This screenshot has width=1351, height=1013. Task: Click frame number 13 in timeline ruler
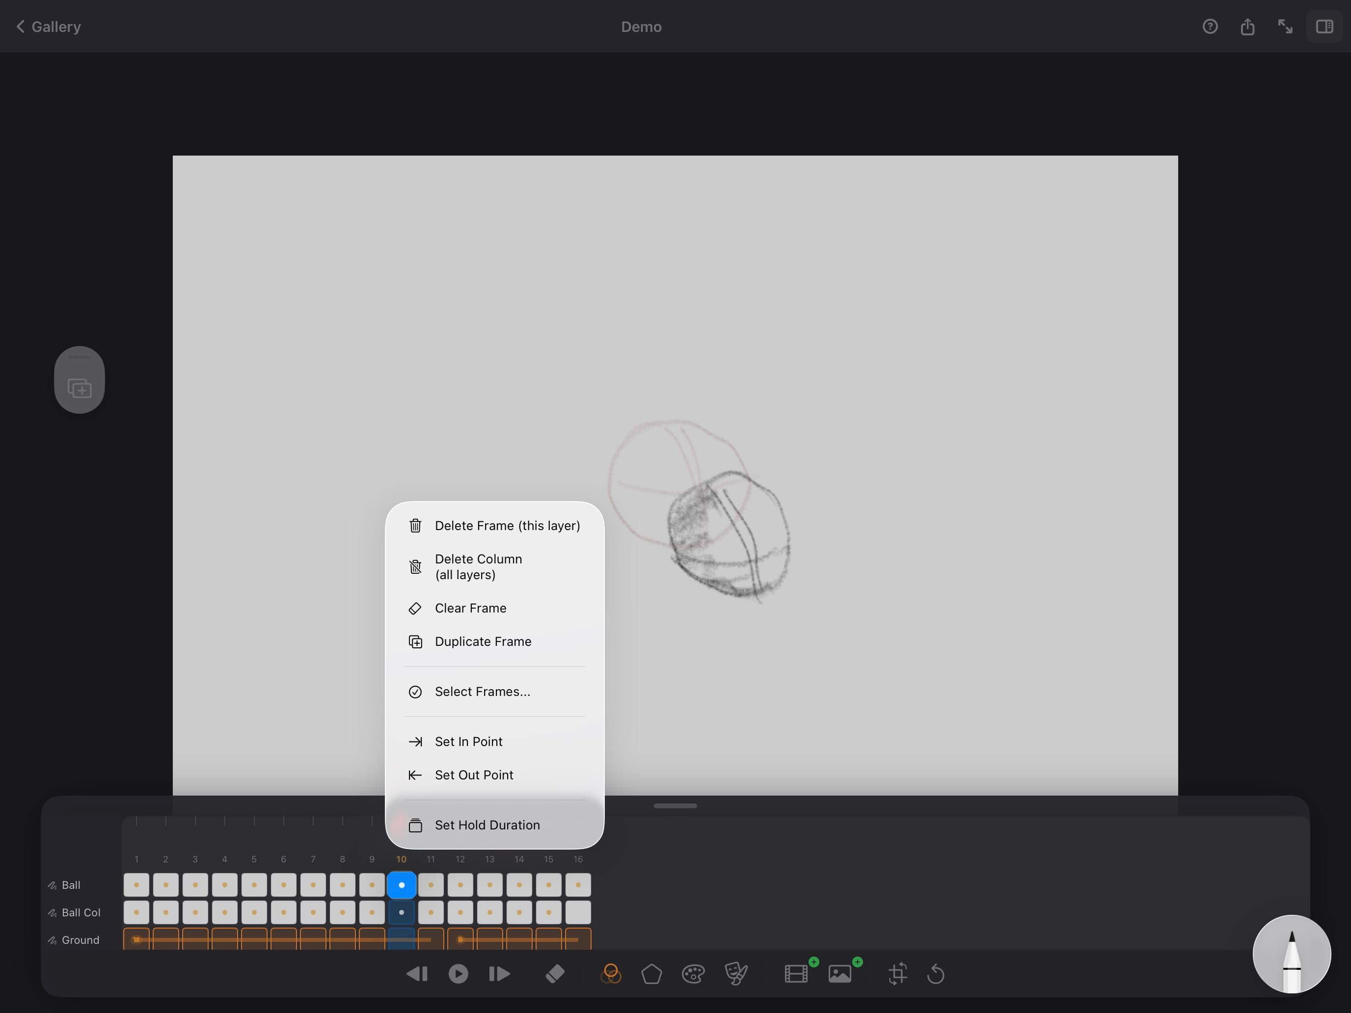click(x=490, y=859)
